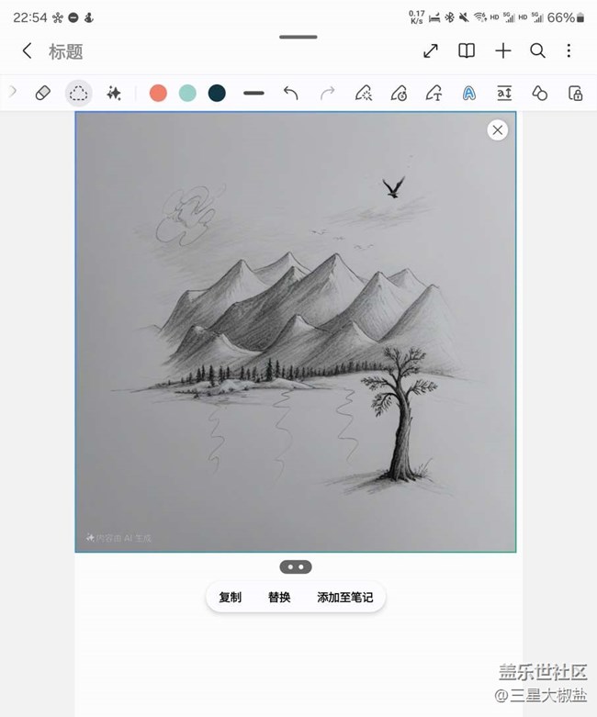Tap 添加至笔记 to add to note
This screenshot has height=717, width=597.
(345, 598)
